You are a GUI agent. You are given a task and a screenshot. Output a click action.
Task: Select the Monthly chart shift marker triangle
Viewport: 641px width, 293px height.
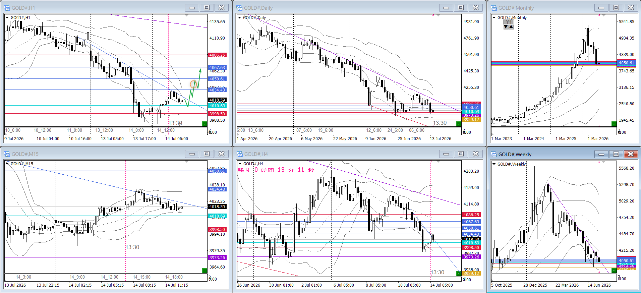click(x=603, y=15)
